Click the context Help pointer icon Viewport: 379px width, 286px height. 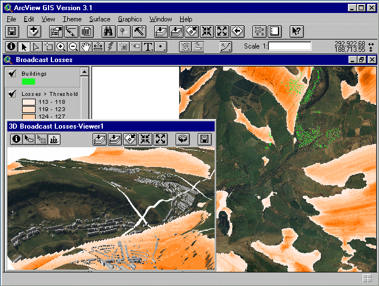pyautogui.click(x=297, y=32)
